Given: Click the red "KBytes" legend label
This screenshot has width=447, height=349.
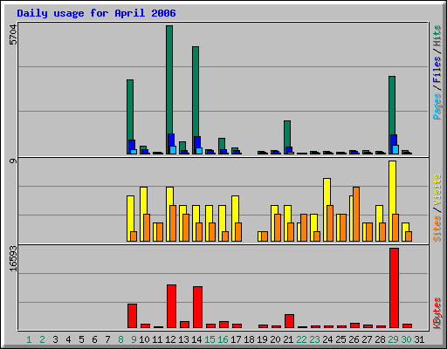Looking at the screenshot, I should tap(437, 313).
